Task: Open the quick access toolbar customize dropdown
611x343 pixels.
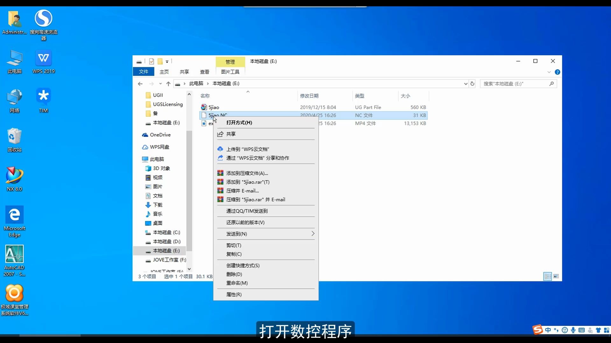Action: 167,61
